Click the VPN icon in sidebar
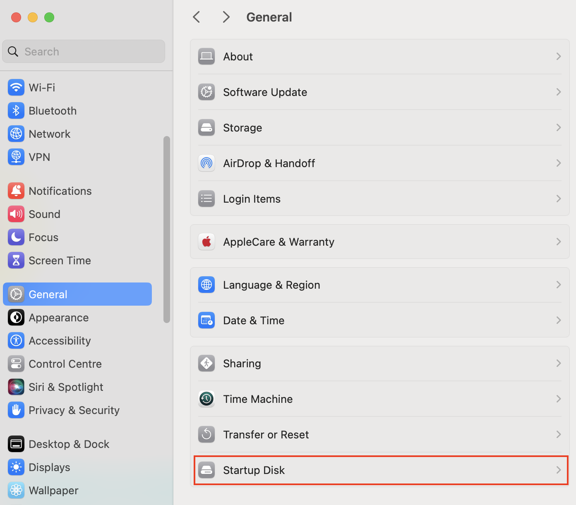The image size is (576, 505). [16, 157]
